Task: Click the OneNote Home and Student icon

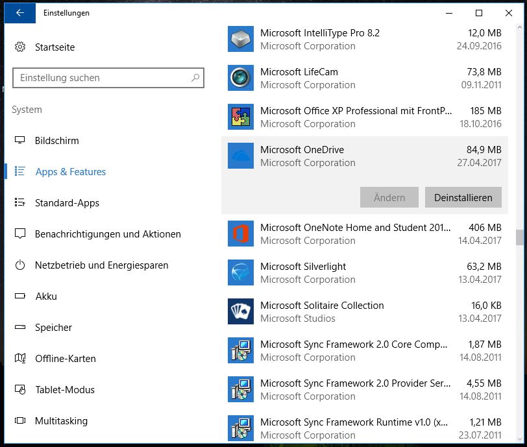Action: pyautogui.click(x=241, y=234)
